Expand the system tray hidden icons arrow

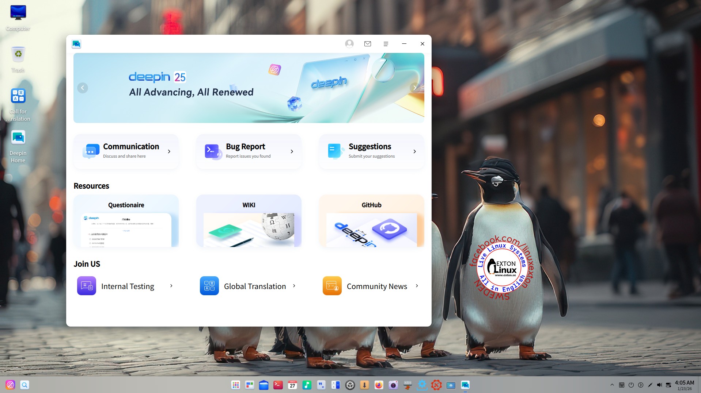[612, 385]
